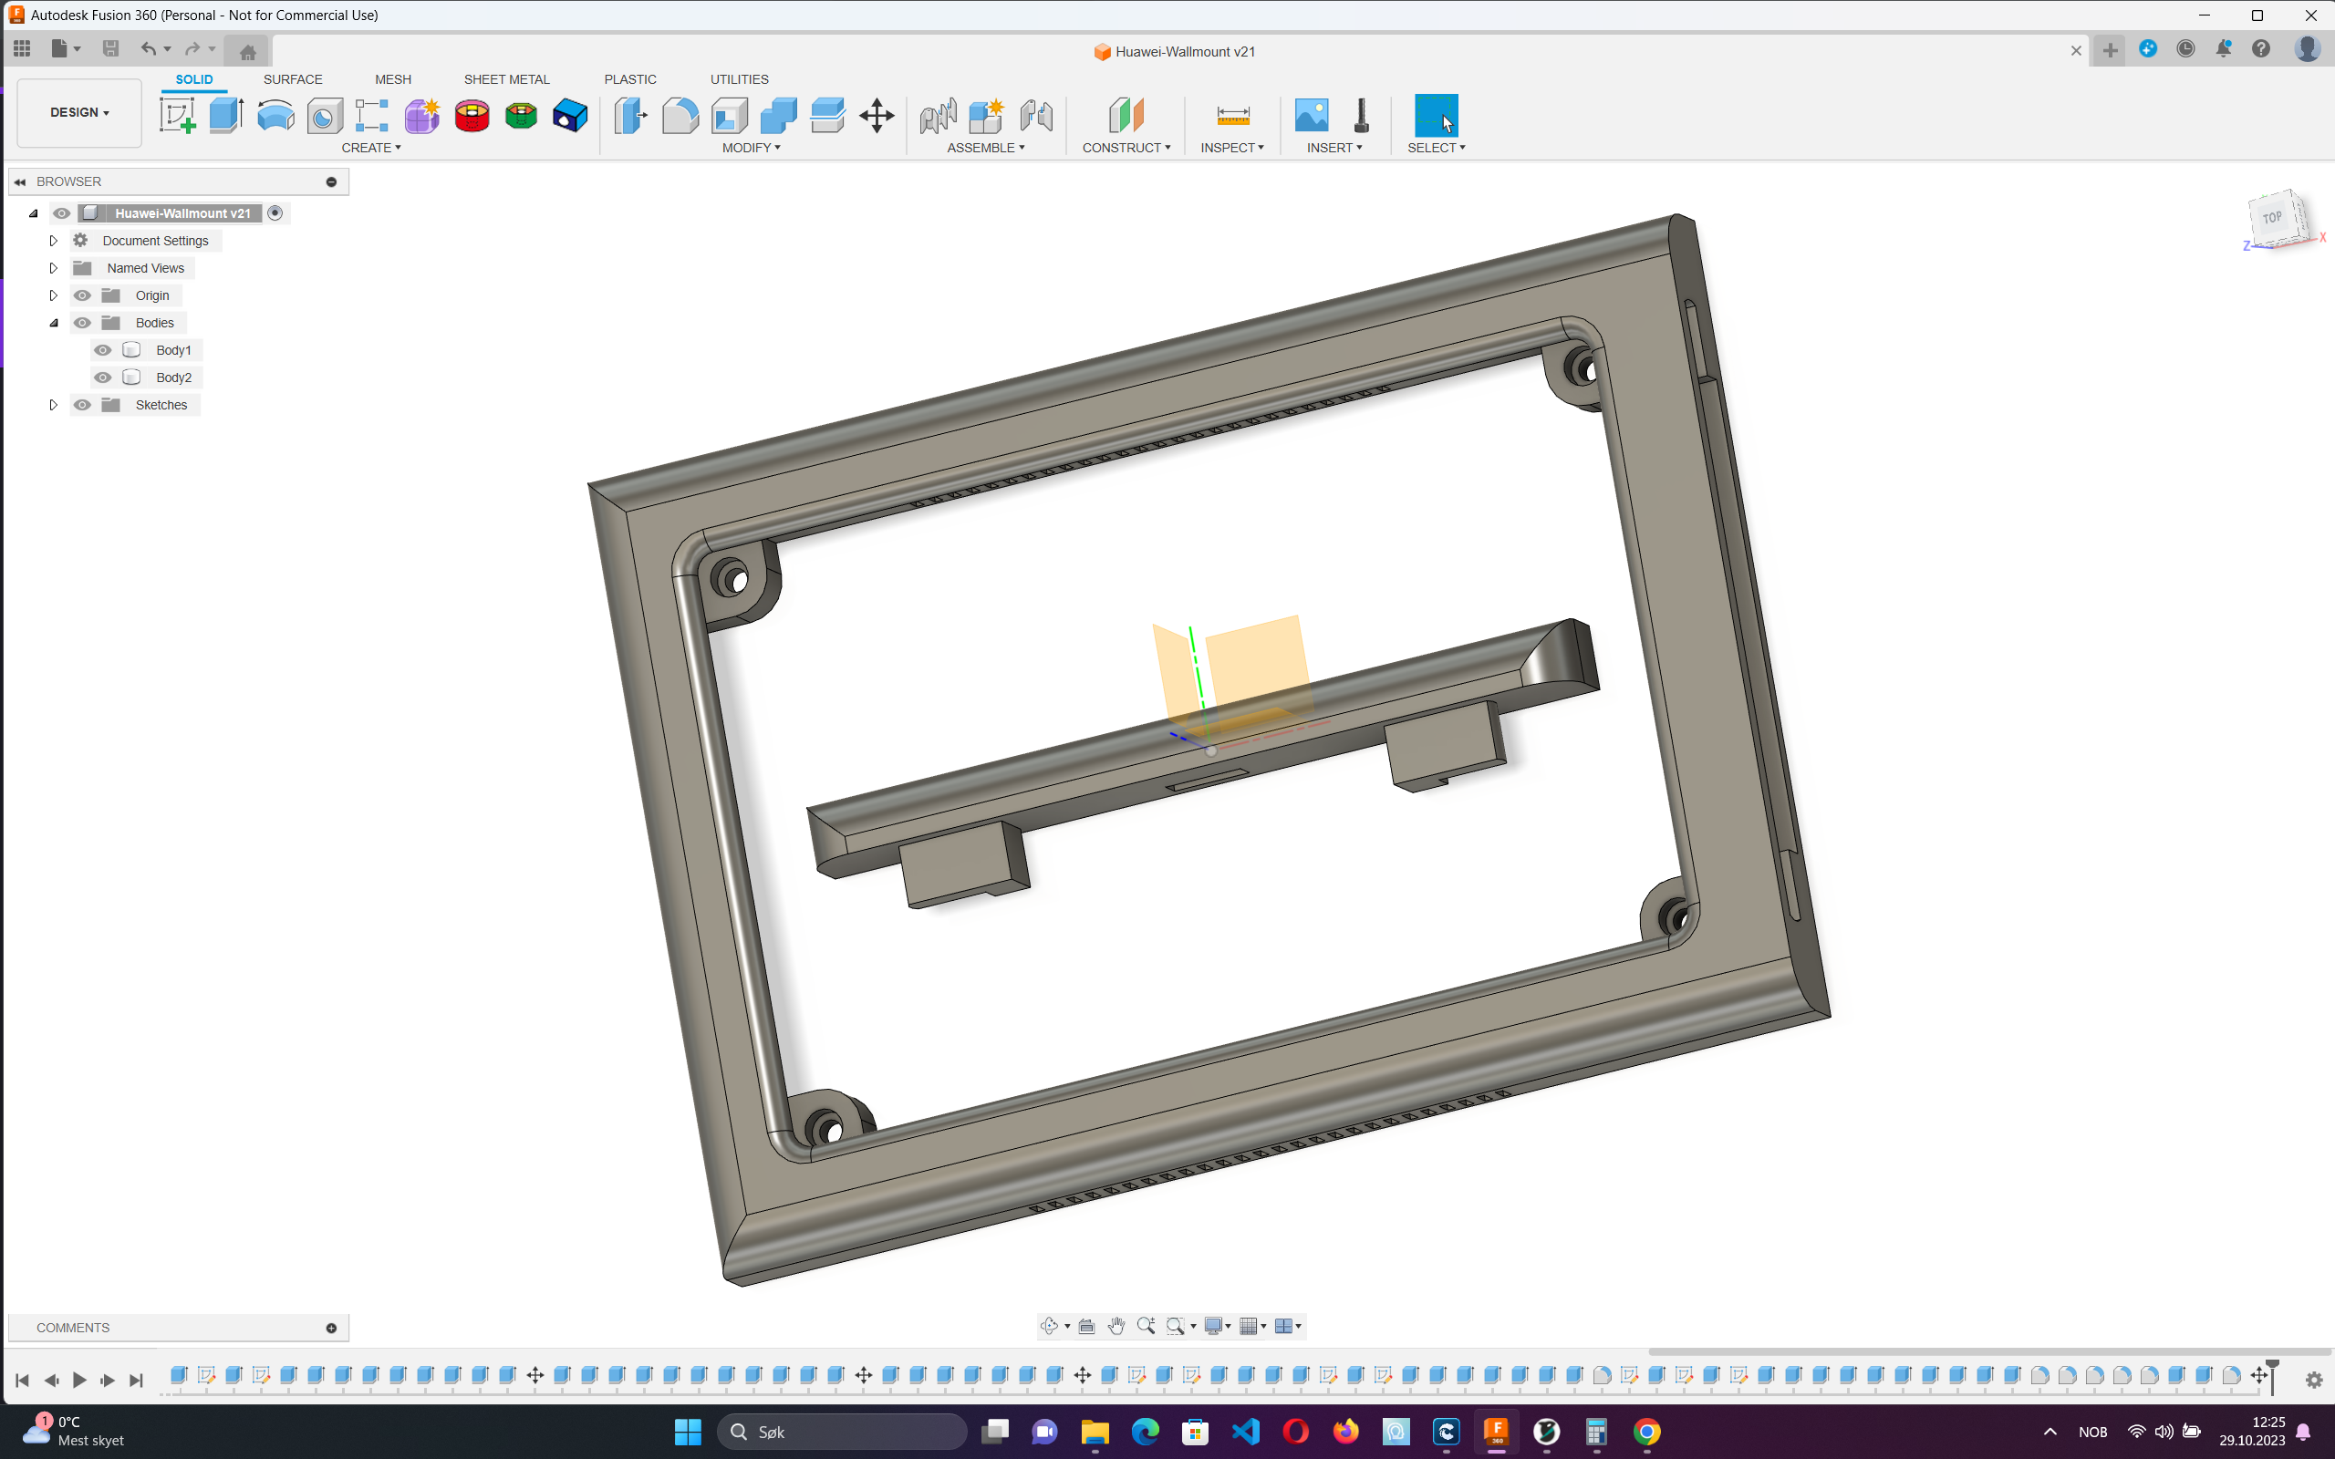2335x1459 pixels.
Task: Open the Insert menu
Action: point(1334,148)
